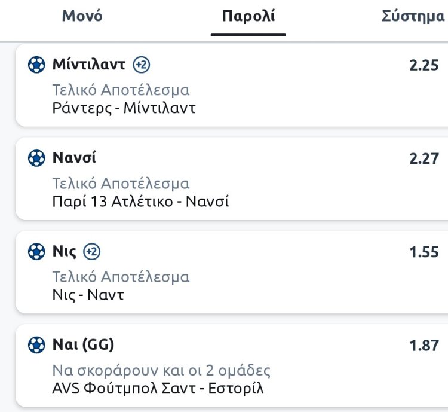Select the 1.87 odds for Ναι (GG)

pyautogui.click(x=424, y=346)
